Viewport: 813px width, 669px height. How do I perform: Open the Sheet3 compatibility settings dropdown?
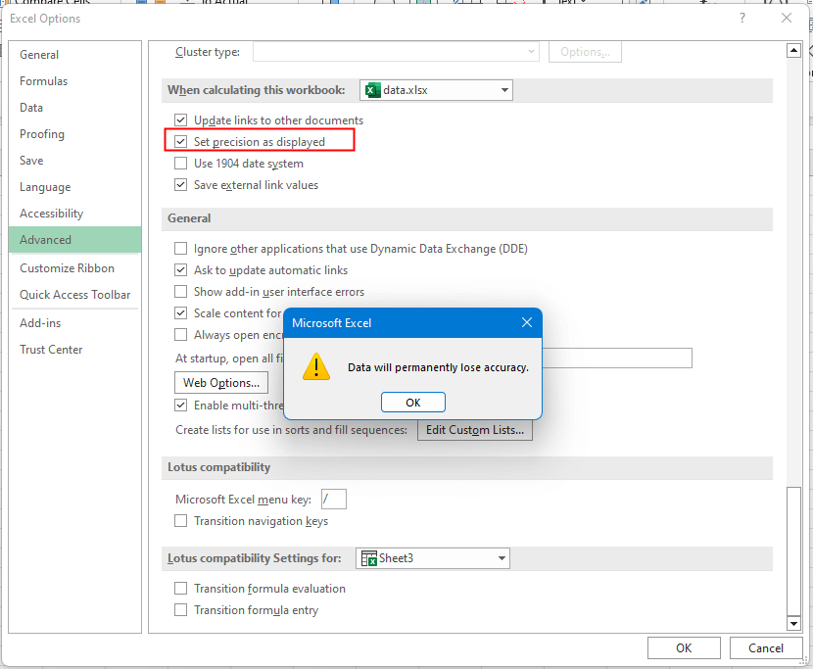(x=502, y=558)
